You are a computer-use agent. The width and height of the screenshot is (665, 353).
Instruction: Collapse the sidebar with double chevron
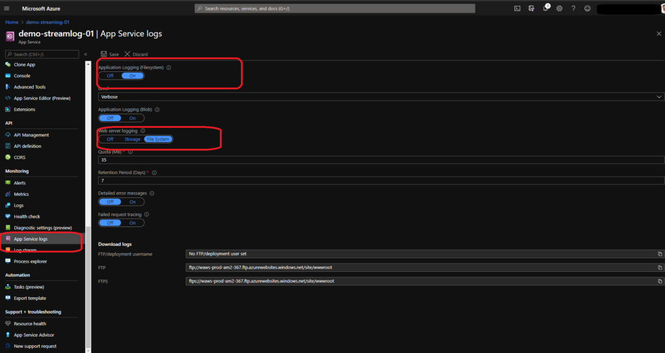pyautogui.click(x=85, y=55)
